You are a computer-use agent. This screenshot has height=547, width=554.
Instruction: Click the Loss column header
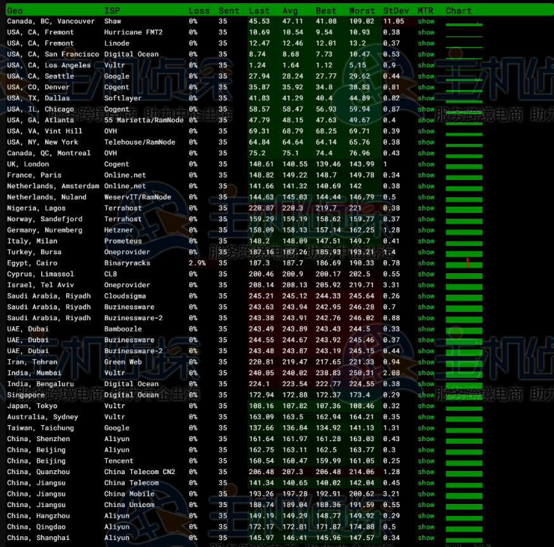pos(199,11)
